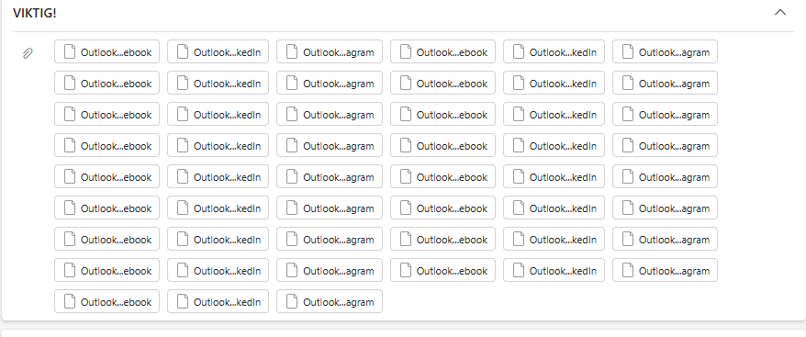Select the VIKTIG! subject heading
This screenshot has width=806, height=337.
35,14
